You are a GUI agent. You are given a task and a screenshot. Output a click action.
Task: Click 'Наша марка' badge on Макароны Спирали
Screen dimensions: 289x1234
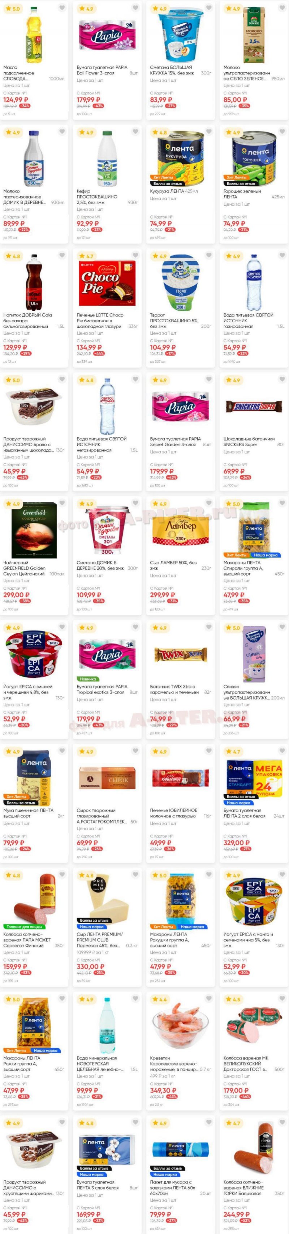click(x=266, y=555)
